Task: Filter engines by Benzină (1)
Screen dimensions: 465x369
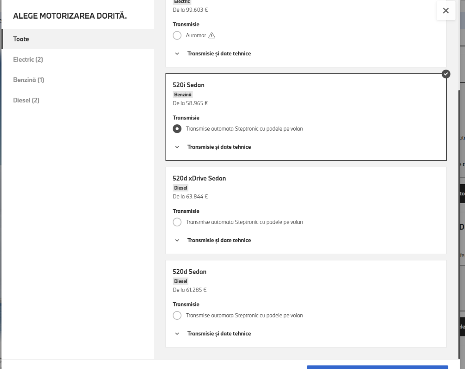Action: click(29, 80)
